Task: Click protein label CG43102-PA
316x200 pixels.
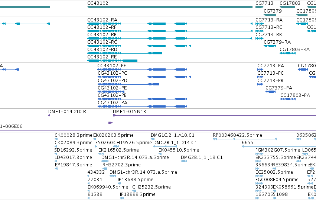Action: coord(113,103)
